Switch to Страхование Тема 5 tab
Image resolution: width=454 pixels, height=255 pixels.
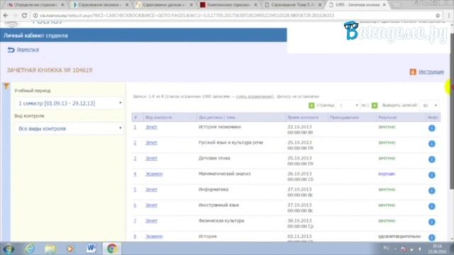tap(292, 5)
